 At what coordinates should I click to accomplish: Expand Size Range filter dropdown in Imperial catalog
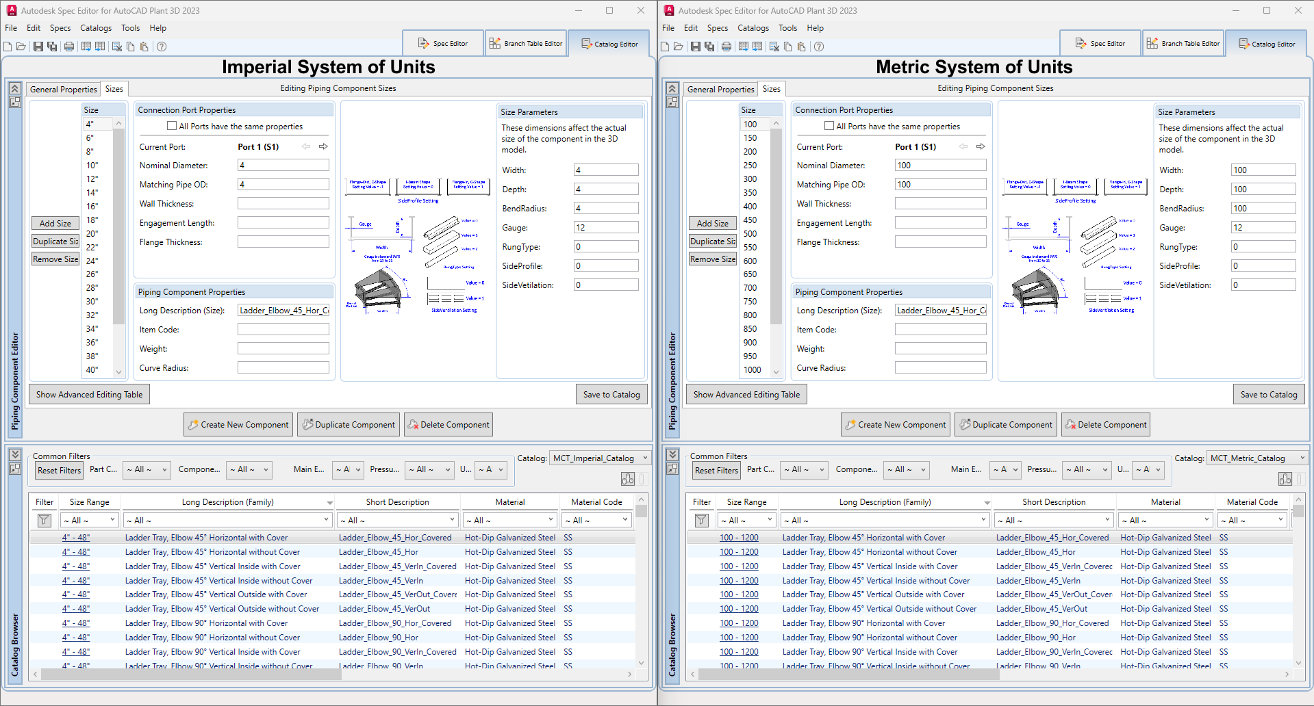[x=90, y=521]
